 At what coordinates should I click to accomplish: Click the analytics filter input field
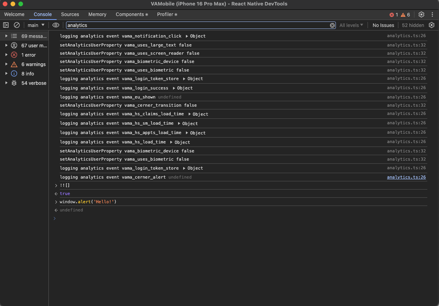tap(195, 25)
